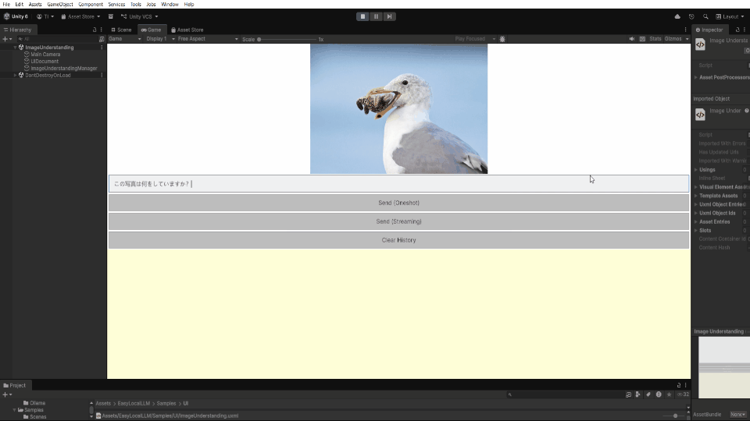Click the Clear History button

[x=399, y=240]
